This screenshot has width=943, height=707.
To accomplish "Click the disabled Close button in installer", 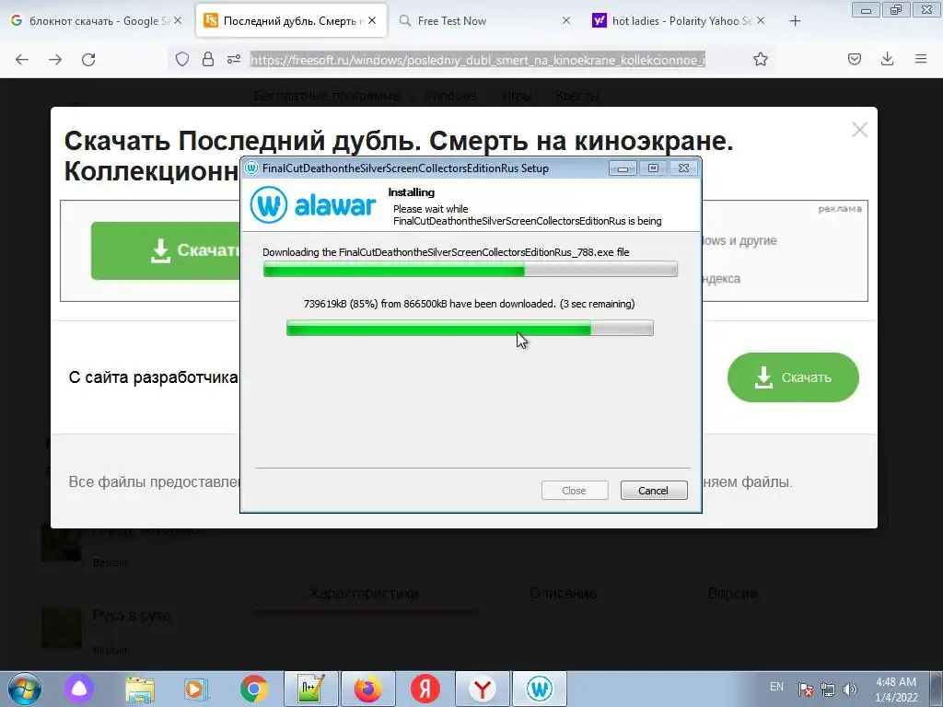I will tap(575, 491).
